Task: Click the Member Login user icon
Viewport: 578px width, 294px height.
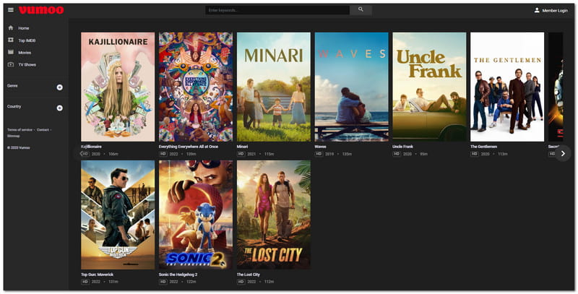Action: 537,10
